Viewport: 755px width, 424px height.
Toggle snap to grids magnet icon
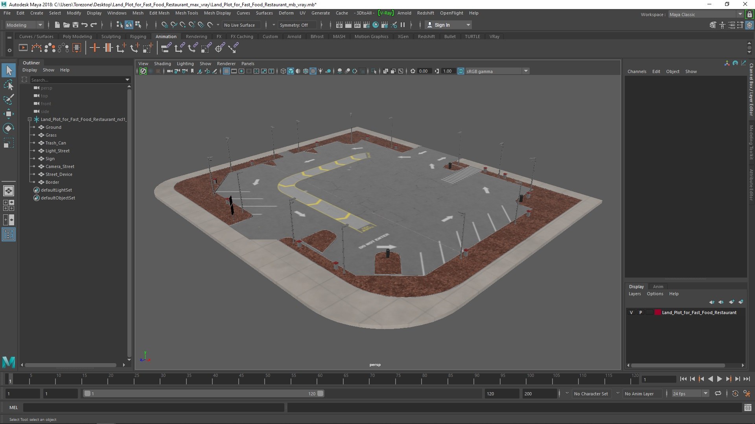pos(164,25)
